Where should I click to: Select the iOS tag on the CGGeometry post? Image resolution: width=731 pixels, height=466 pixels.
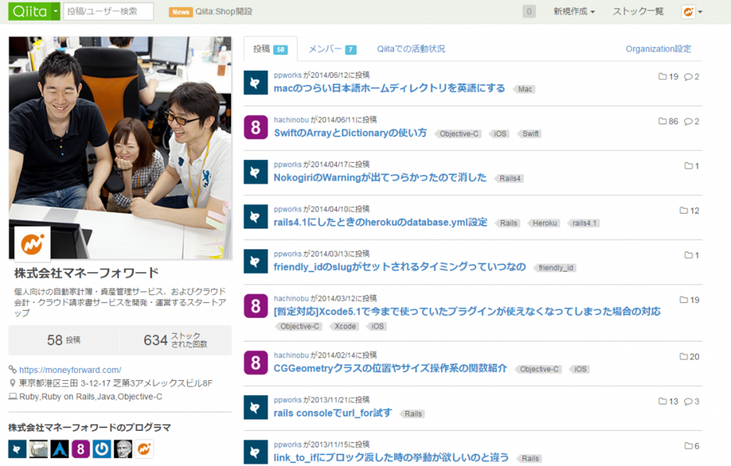tap(580, 369)
